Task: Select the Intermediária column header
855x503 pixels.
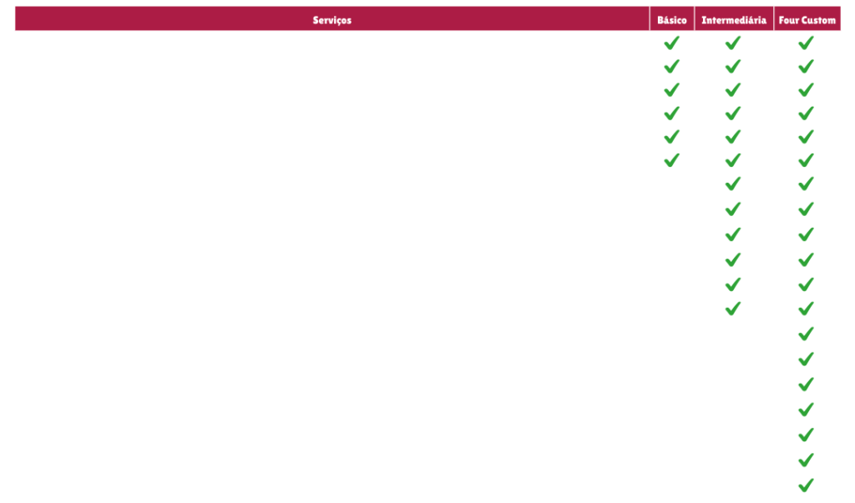Action: point(732,19)
